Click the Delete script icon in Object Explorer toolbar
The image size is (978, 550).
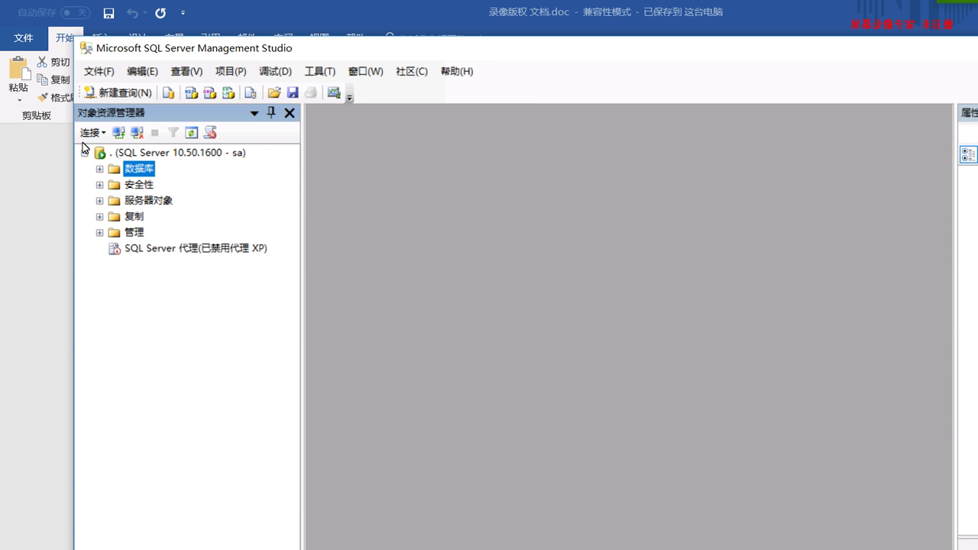pos(210,132)
